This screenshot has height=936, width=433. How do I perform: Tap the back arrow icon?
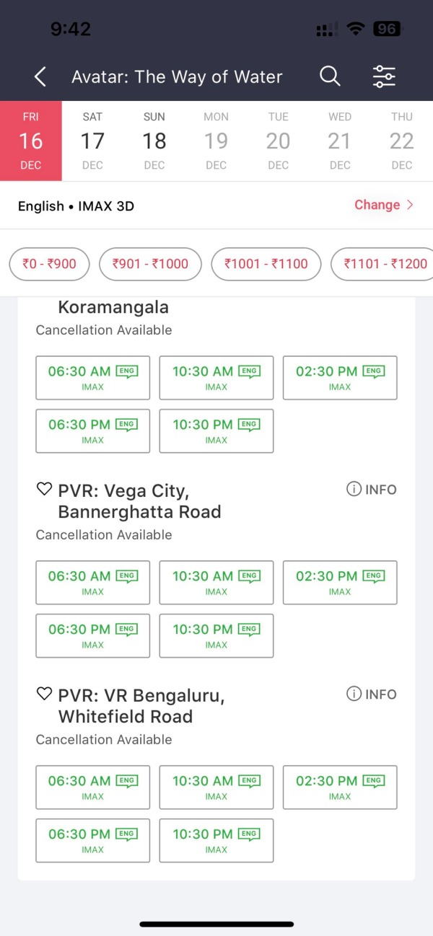pyautogui.click(x=40, y=76)
